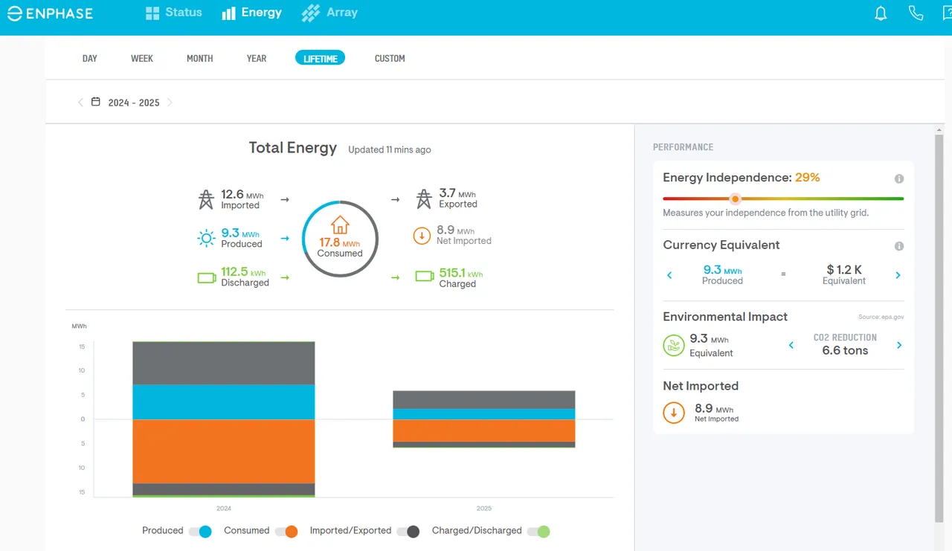Open the Array menu item
This screenshot has width=952, height=551.
pyautogui.click(x=329, y=13)
